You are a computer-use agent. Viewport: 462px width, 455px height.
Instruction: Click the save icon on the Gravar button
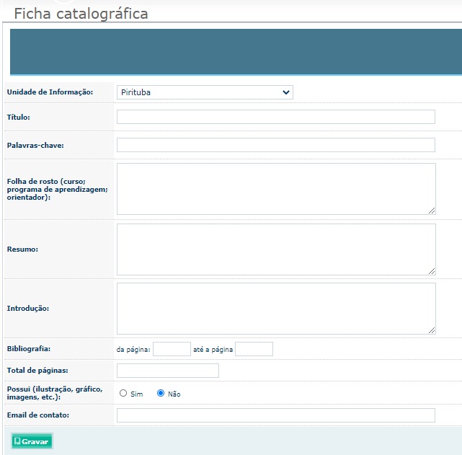point(17,441)
